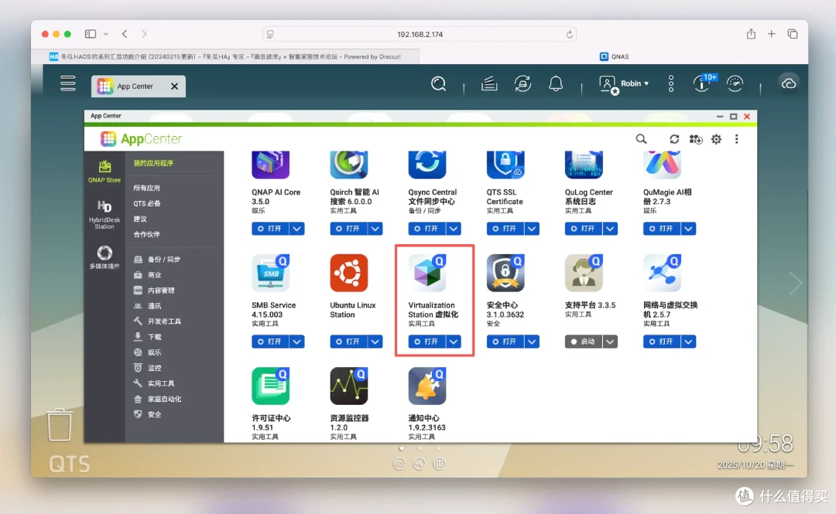Select 建议 menu item
This screenshot has width=836, height=514.
pos(139,219)
